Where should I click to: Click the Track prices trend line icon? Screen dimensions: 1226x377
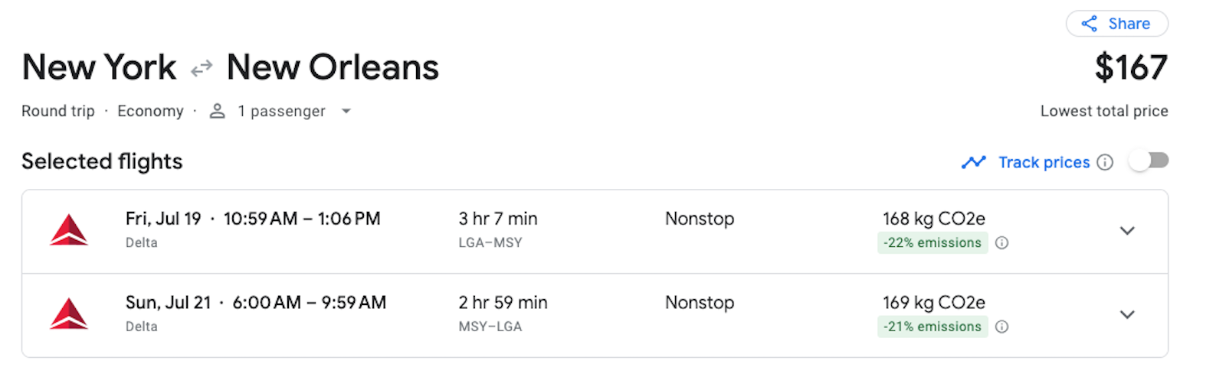click(974, 162)
